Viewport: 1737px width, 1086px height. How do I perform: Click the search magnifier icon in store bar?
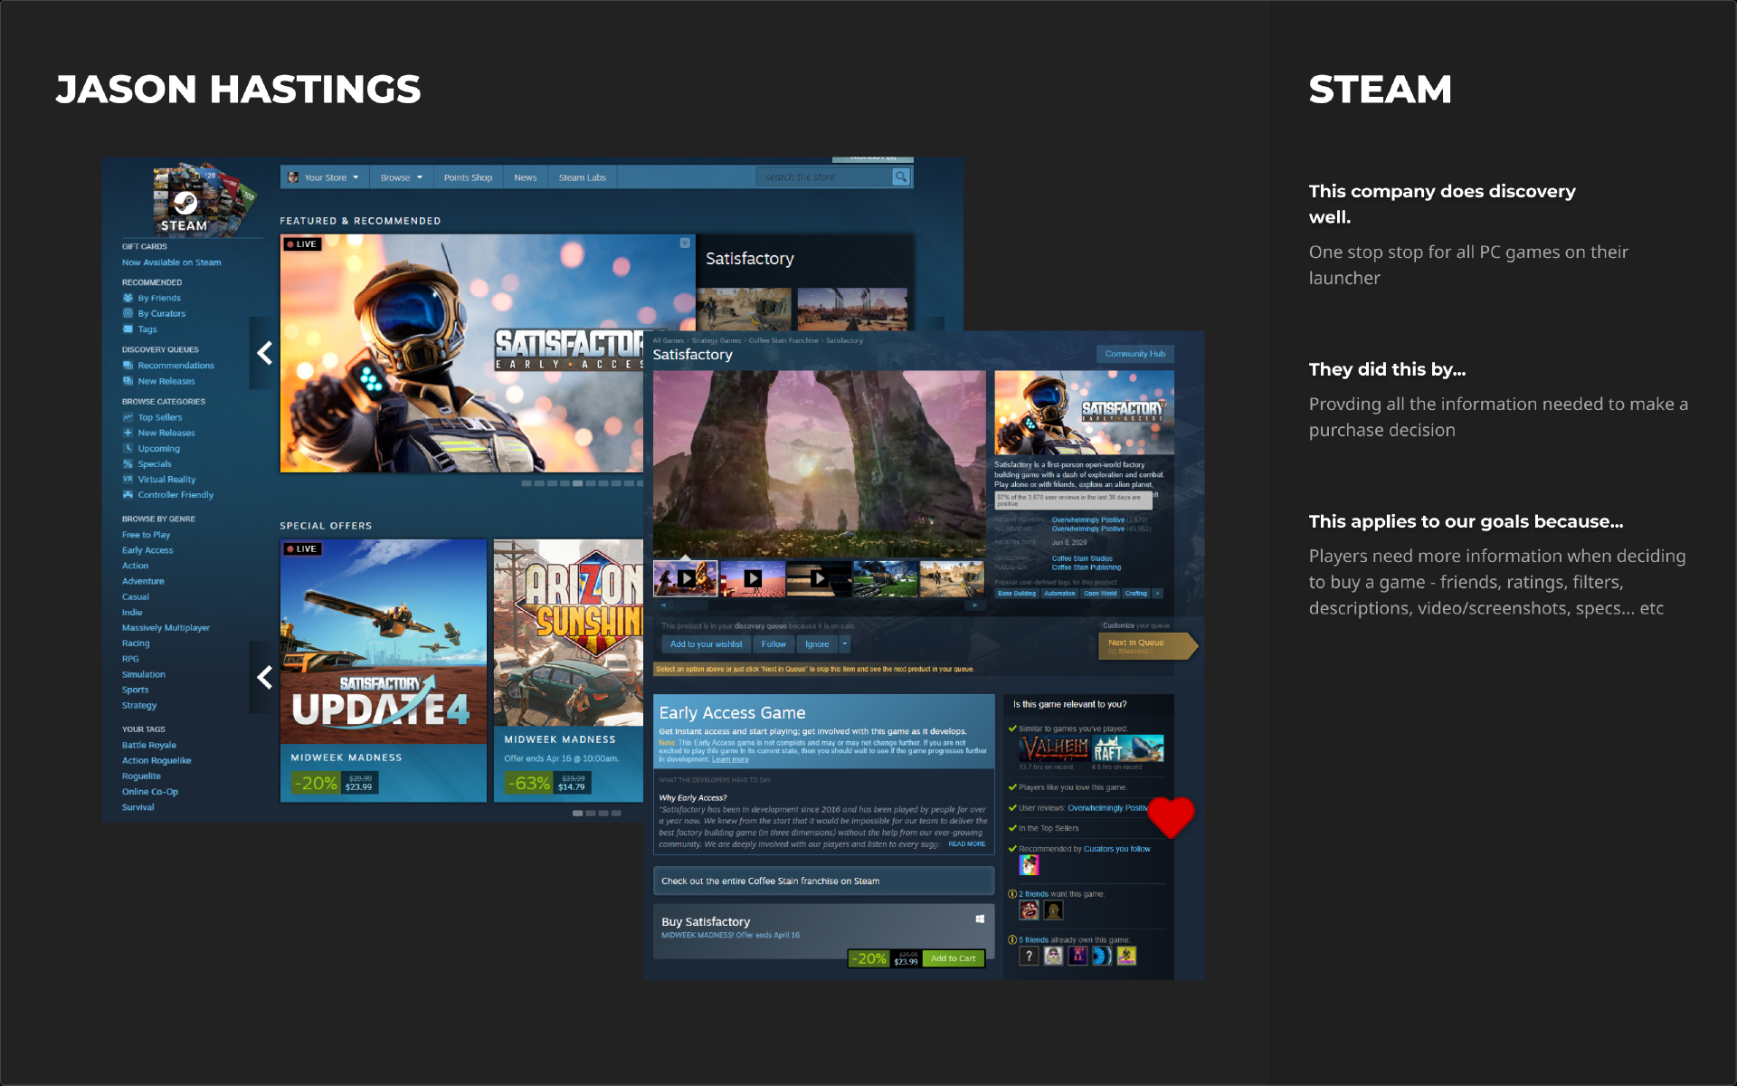pyautogui.click(x=900, y=177)
